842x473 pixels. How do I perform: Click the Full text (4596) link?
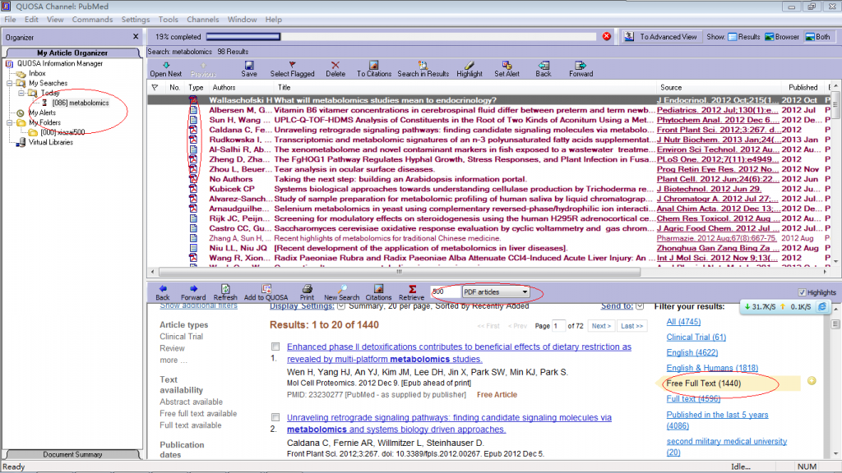[x=693, y=398]
